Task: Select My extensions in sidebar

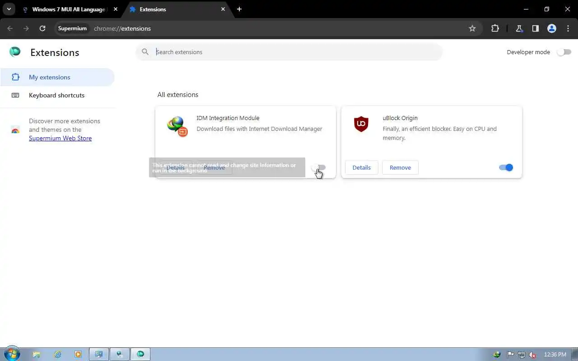Action: click(57, 77)
